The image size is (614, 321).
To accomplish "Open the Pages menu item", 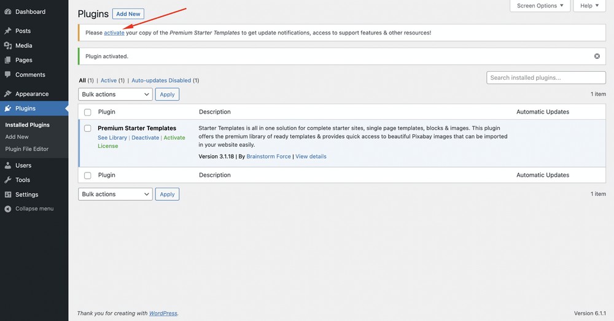I will tap(23, 60).
